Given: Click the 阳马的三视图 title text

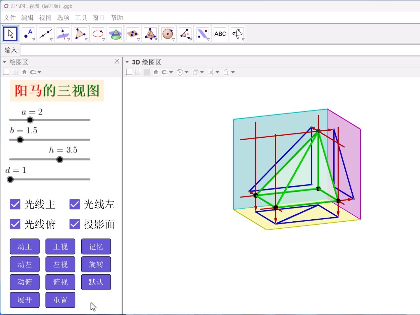Looking at the screenshot, I should tap(57, 91).
